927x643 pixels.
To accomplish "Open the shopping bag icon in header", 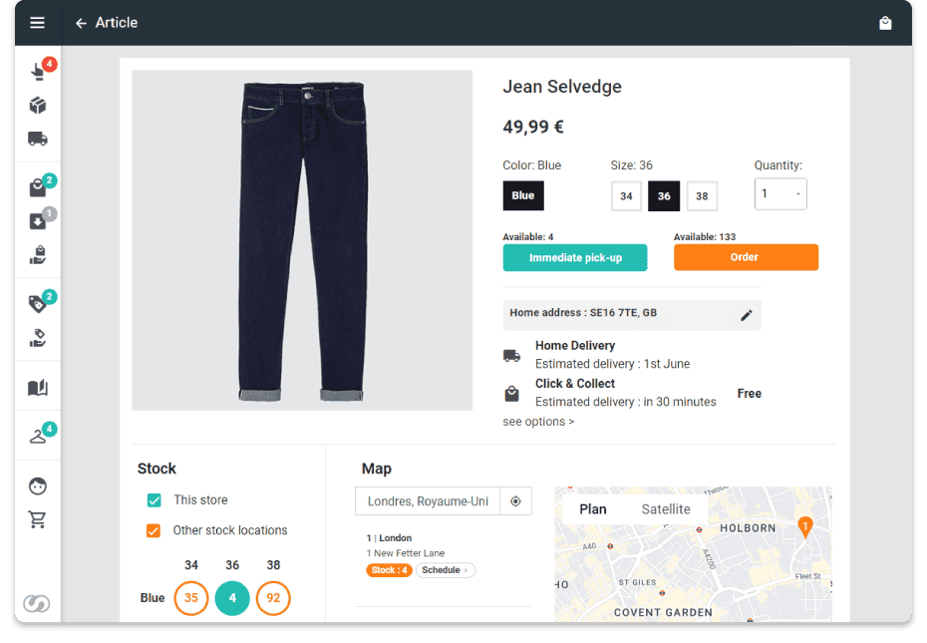I will coord(885,23).
